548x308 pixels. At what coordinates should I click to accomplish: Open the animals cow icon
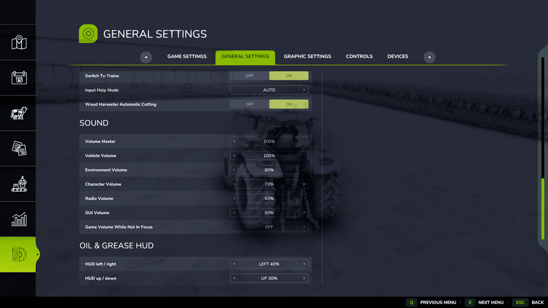coord(19,113)
